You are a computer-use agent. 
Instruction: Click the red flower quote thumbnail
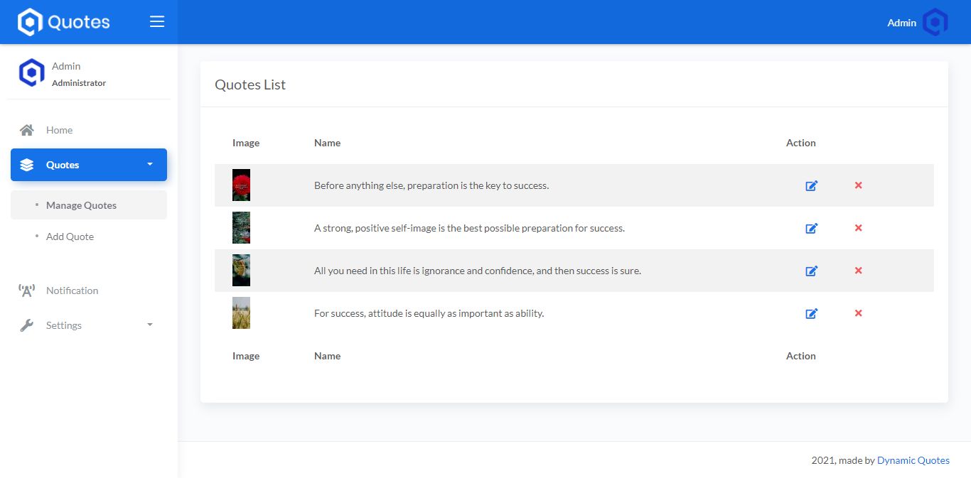click(x=241, y=185)
